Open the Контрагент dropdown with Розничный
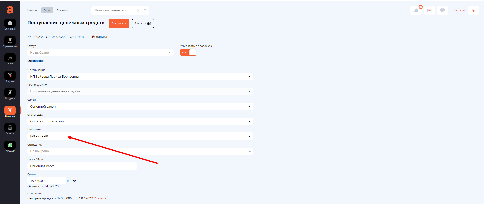Viewport: 484px width, 204px height. coord(140,136)
